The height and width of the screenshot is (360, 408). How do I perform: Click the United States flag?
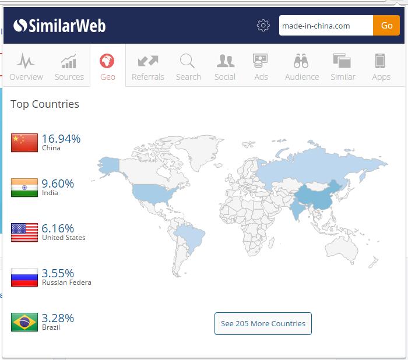click(24, 232)
